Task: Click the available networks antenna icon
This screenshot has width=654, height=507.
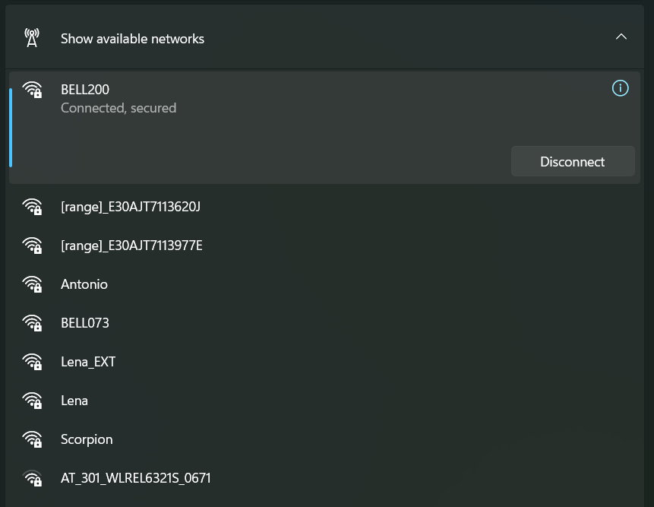Action: (32, 38)
